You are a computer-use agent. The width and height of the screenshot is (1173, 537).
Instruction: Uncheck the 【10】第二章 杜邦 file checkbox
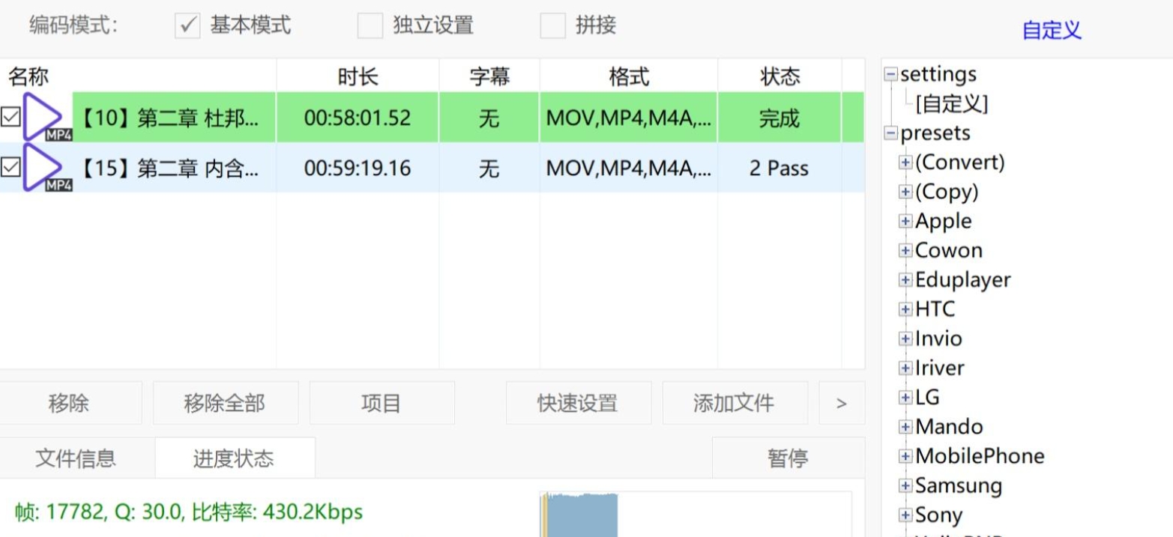10,117
